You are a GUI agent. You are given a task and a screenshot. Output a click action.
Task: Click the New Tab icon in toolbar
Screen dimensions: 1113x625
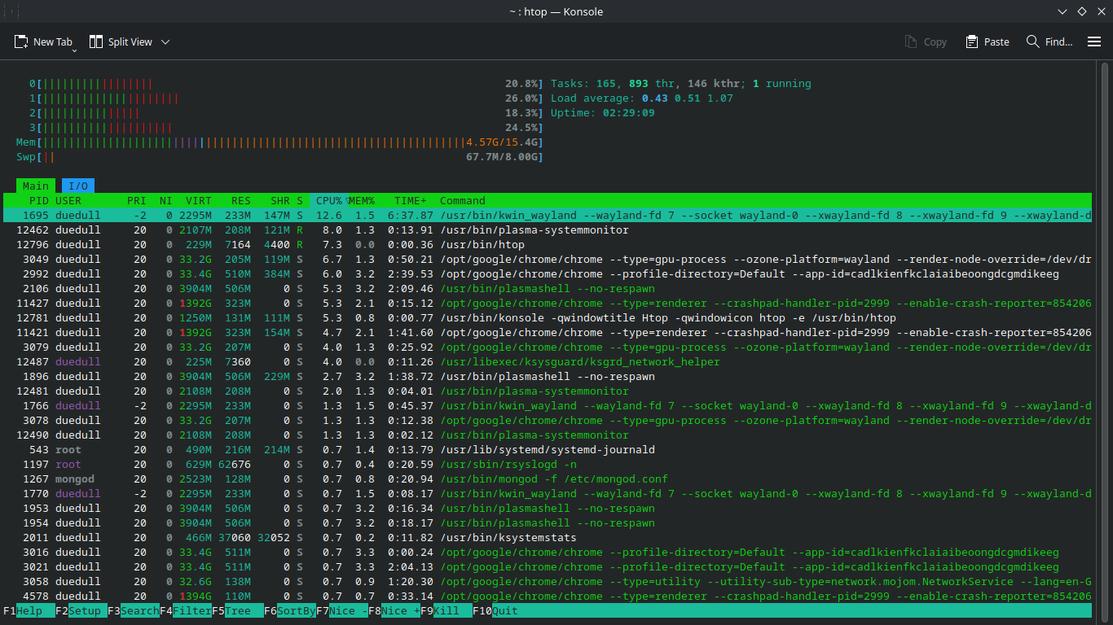point(22,42)
